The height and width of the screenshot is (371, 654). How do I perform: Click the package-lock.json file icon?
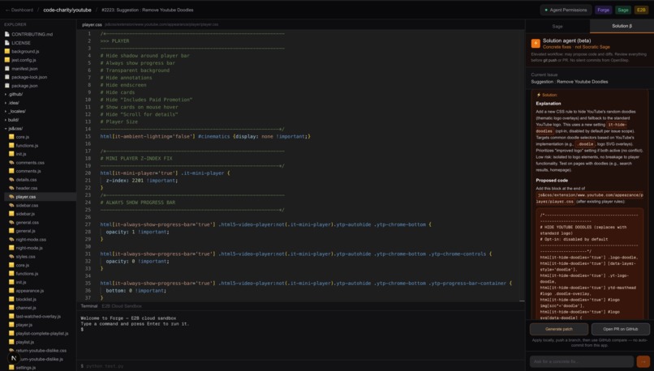coord(6,77)
